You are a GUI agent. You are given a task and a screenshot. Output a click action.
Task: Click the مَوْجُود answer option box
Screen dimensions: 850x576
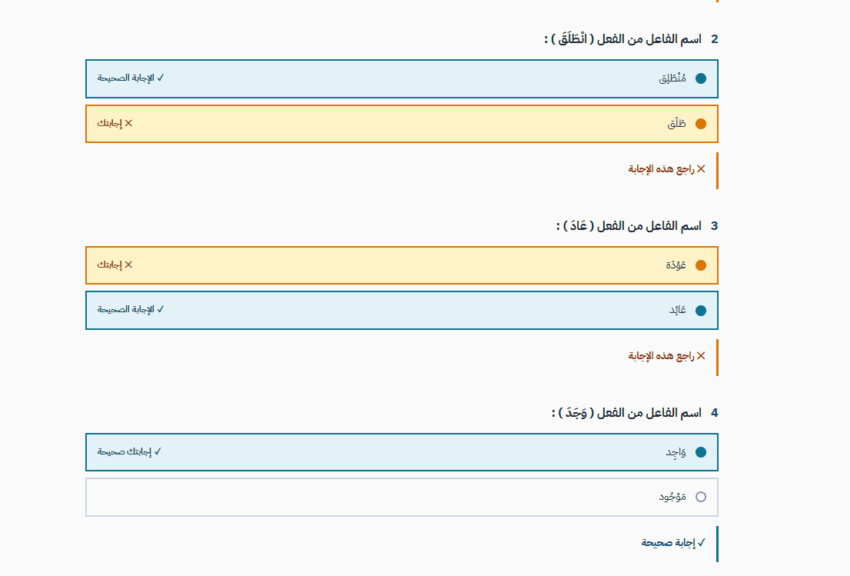[402, 498]
